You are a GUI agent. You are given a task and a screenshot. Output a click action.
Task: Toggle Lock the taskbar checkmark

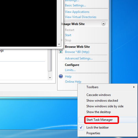81,128
